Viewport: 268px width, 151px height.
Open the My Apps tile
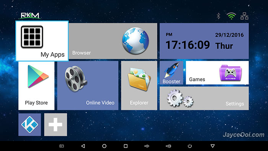42,41
